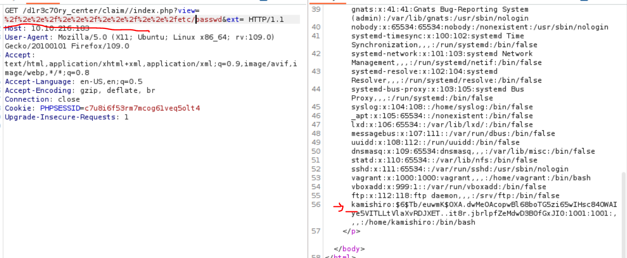
Task: Click the closing </p> tag on line 57
Action: coord(351,231)
